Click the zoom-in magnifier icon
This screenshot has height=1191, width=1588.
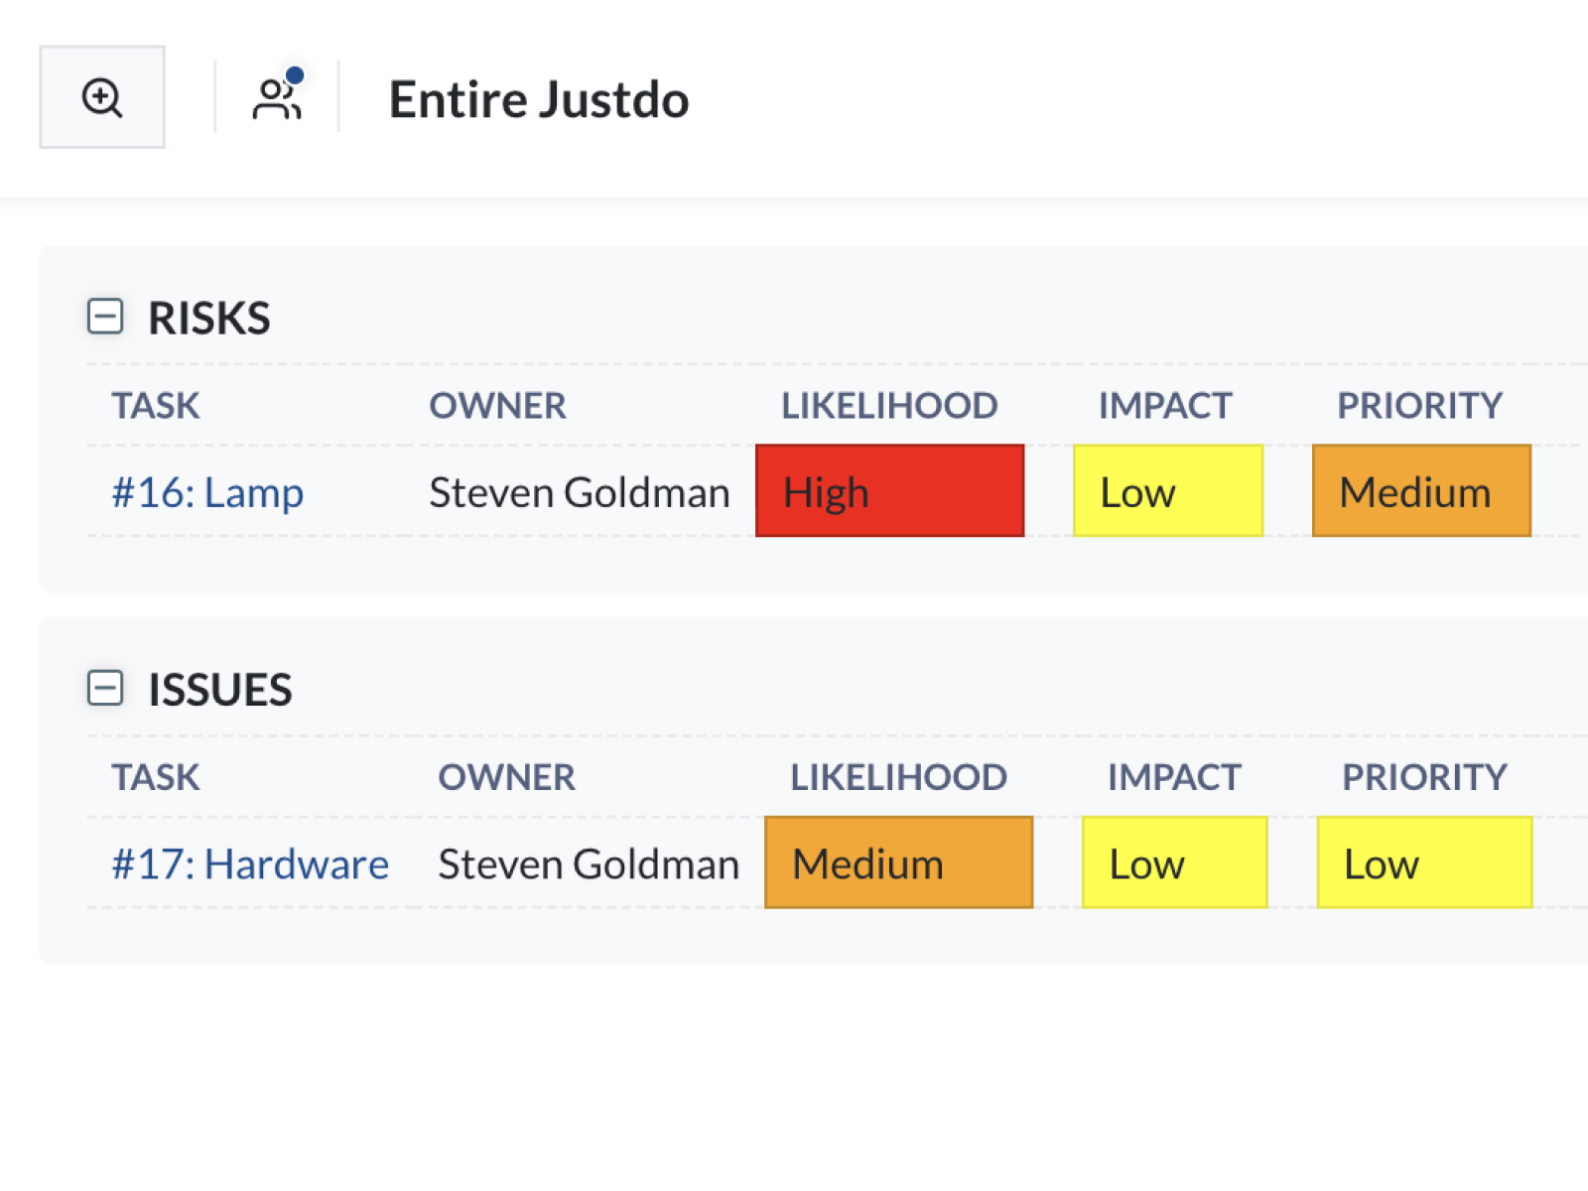click(x=101, y=97)
